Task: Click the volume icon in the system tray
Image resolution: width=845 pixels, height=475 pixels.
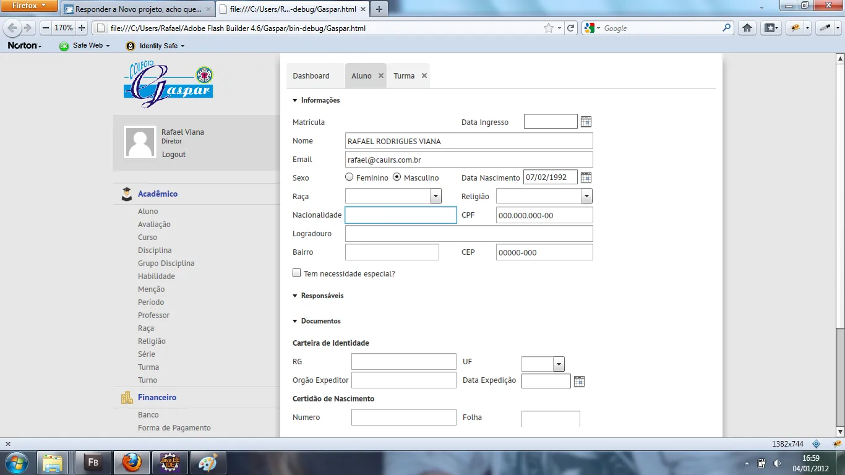Action: coord(777,463)
